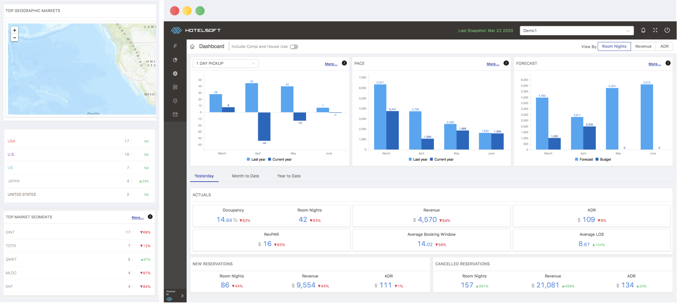Screen dimensions: 677x304
Task: Zoom in on the map with plus button
Action: click(x=14, y=30)
